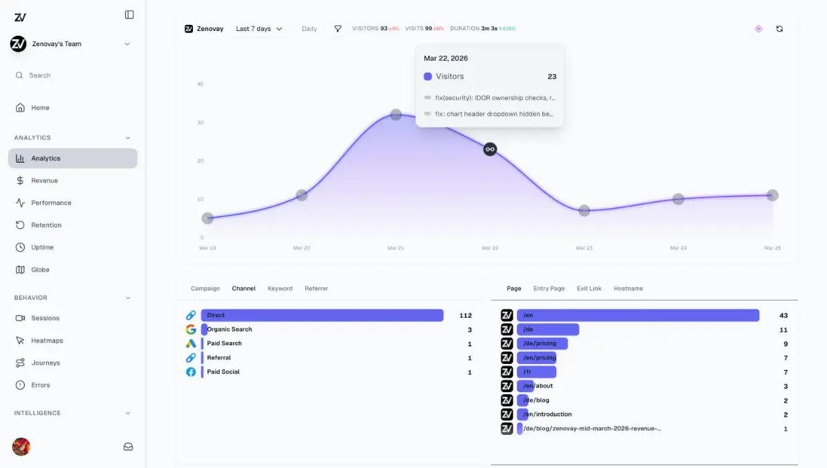827x468 pixels.
Task: Click the Mar 22 commit marker on chart
Action: (x=490, y=149)
